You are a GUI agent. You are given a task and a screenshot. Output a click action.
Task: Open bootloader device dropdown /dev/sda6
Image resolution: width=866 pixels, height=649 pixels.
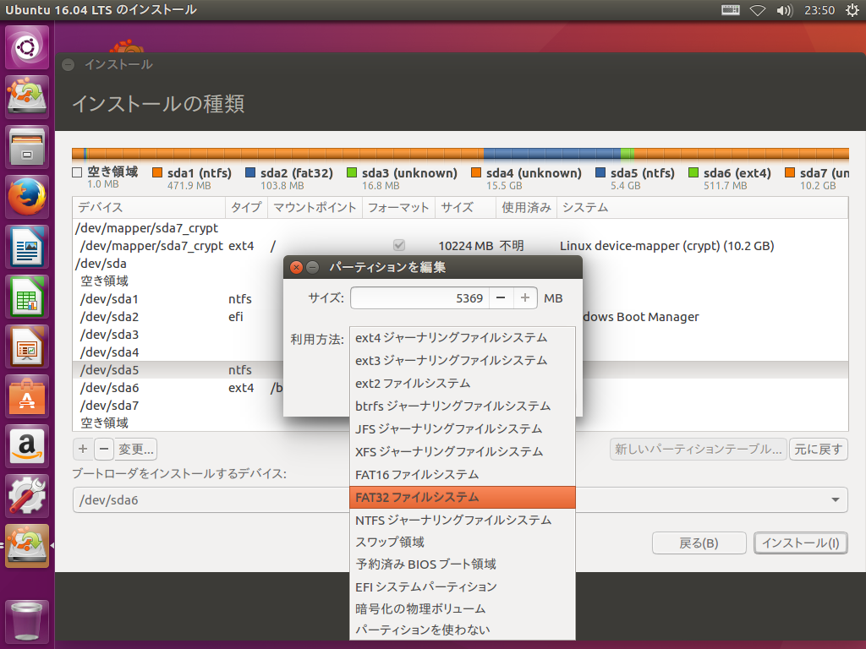point(460,500)
